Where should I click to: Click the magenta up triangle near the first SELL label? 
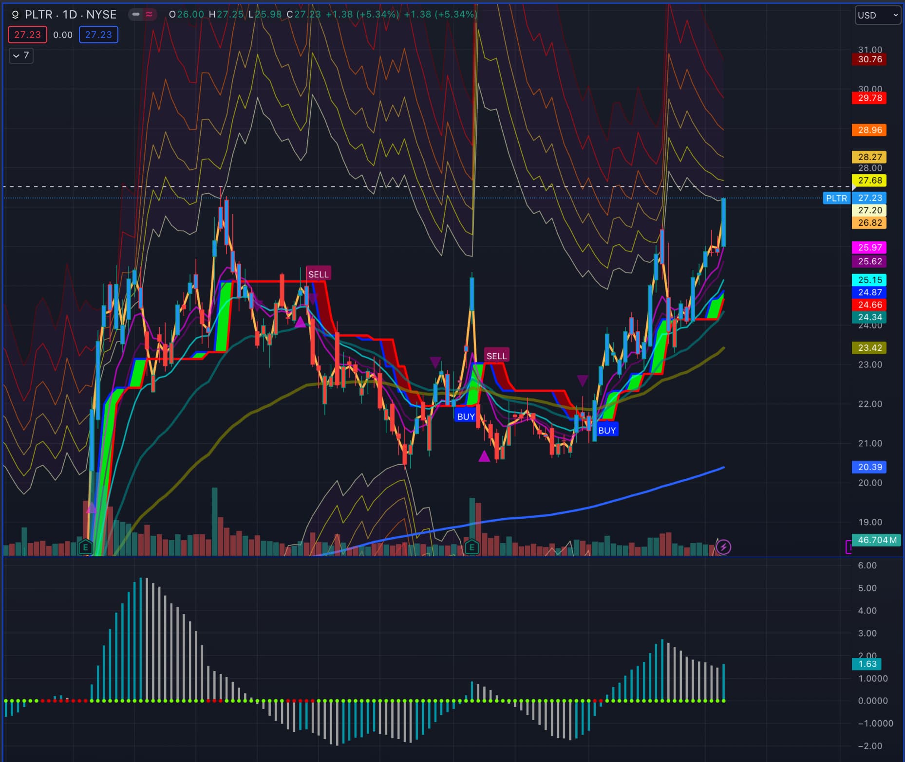pyautogui.click(x=301, y=322)
